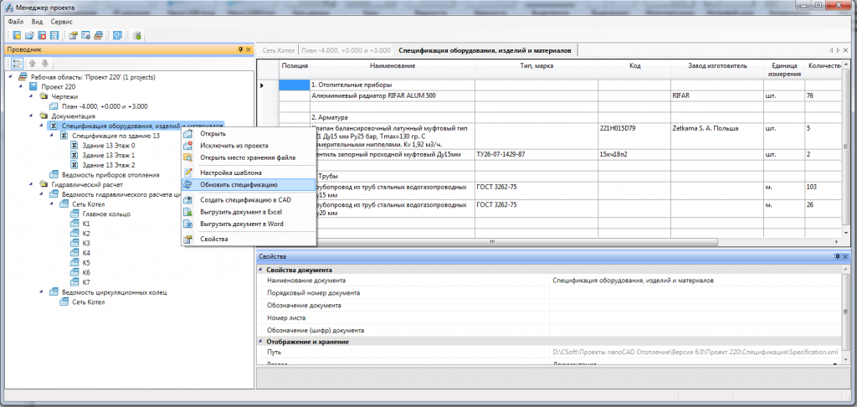Click the window settings gear toolbar icon
857x407 pixels.
tap(85, 35)
